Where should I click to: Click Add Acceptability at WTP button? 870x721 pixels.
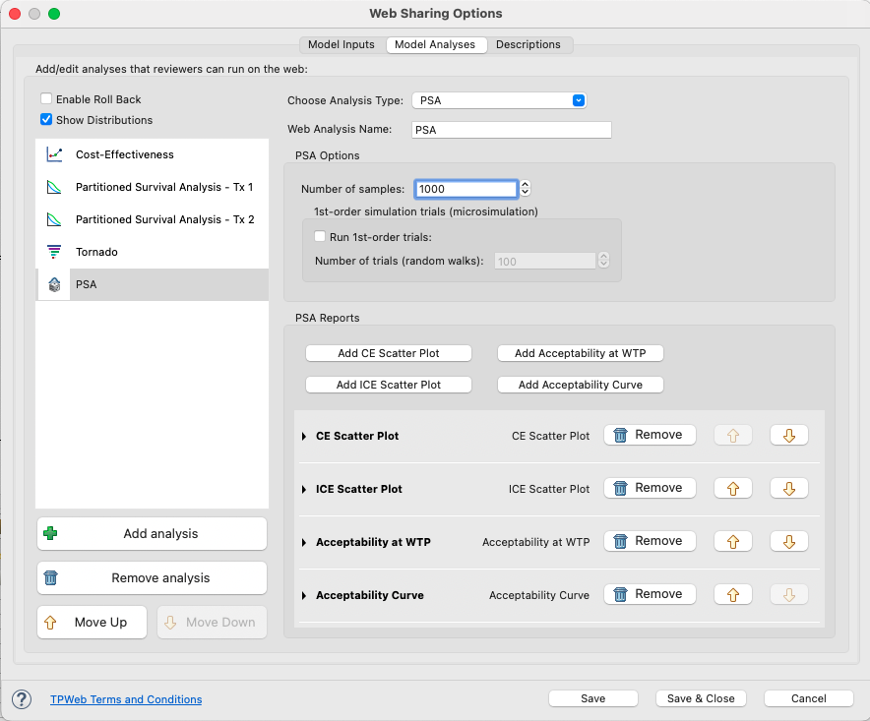(x=581, y=353)
